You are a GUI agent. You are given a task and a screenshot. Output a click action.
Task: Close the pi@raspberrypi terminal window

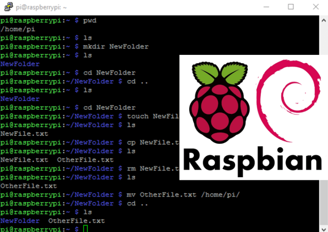point(315,7)
